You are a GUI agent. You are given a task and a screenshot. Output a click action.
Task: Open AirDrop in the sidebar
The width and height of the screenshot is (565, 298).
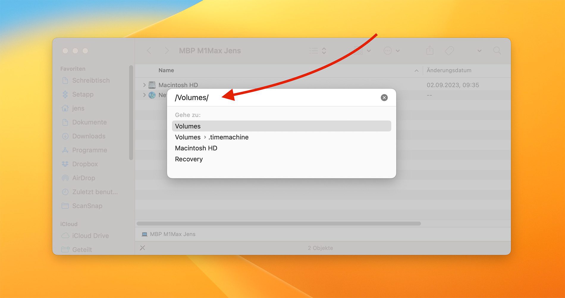tap(84, 178)
